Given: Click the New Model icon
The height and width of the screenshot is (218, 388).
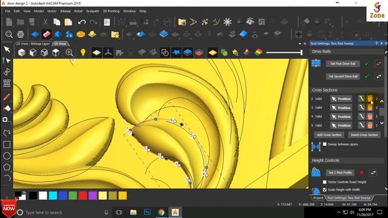Looking at the screenshot, I should click(x=9, y=22).
